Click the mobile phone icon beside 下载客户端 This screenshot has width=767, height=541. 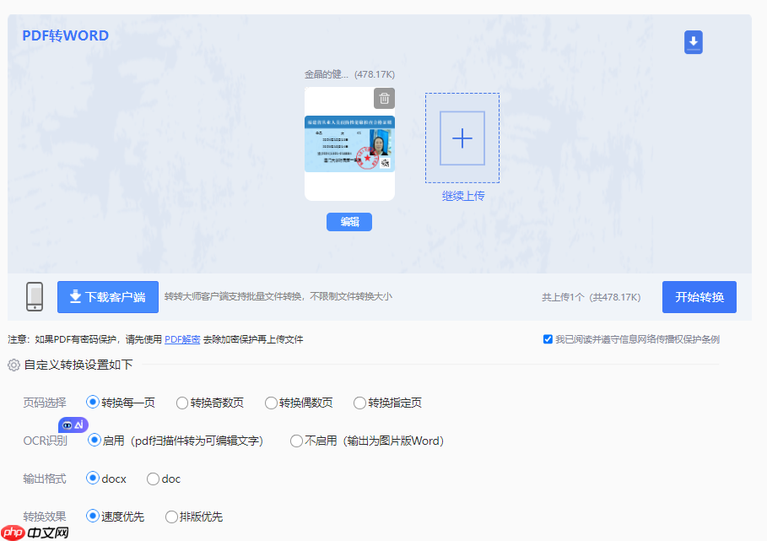(35, 296)
